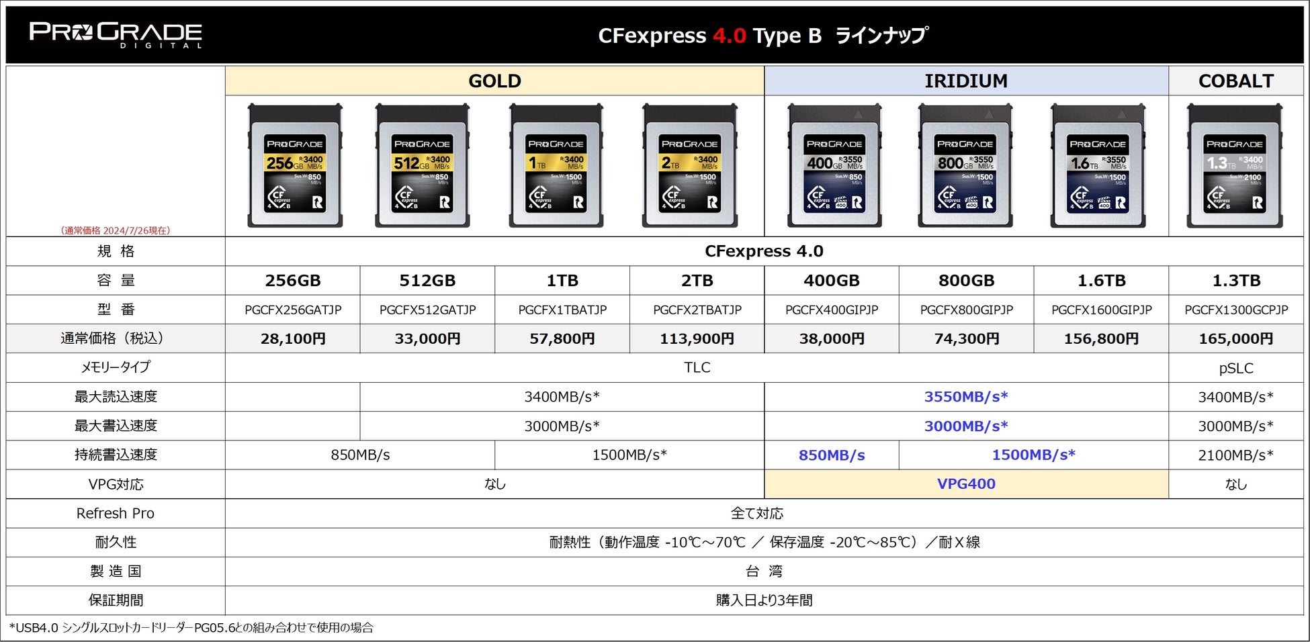Screen dimensions: 1310x642
Task: Click the blue 3550MB/s* read speed
Action: (x=966, y=396)
